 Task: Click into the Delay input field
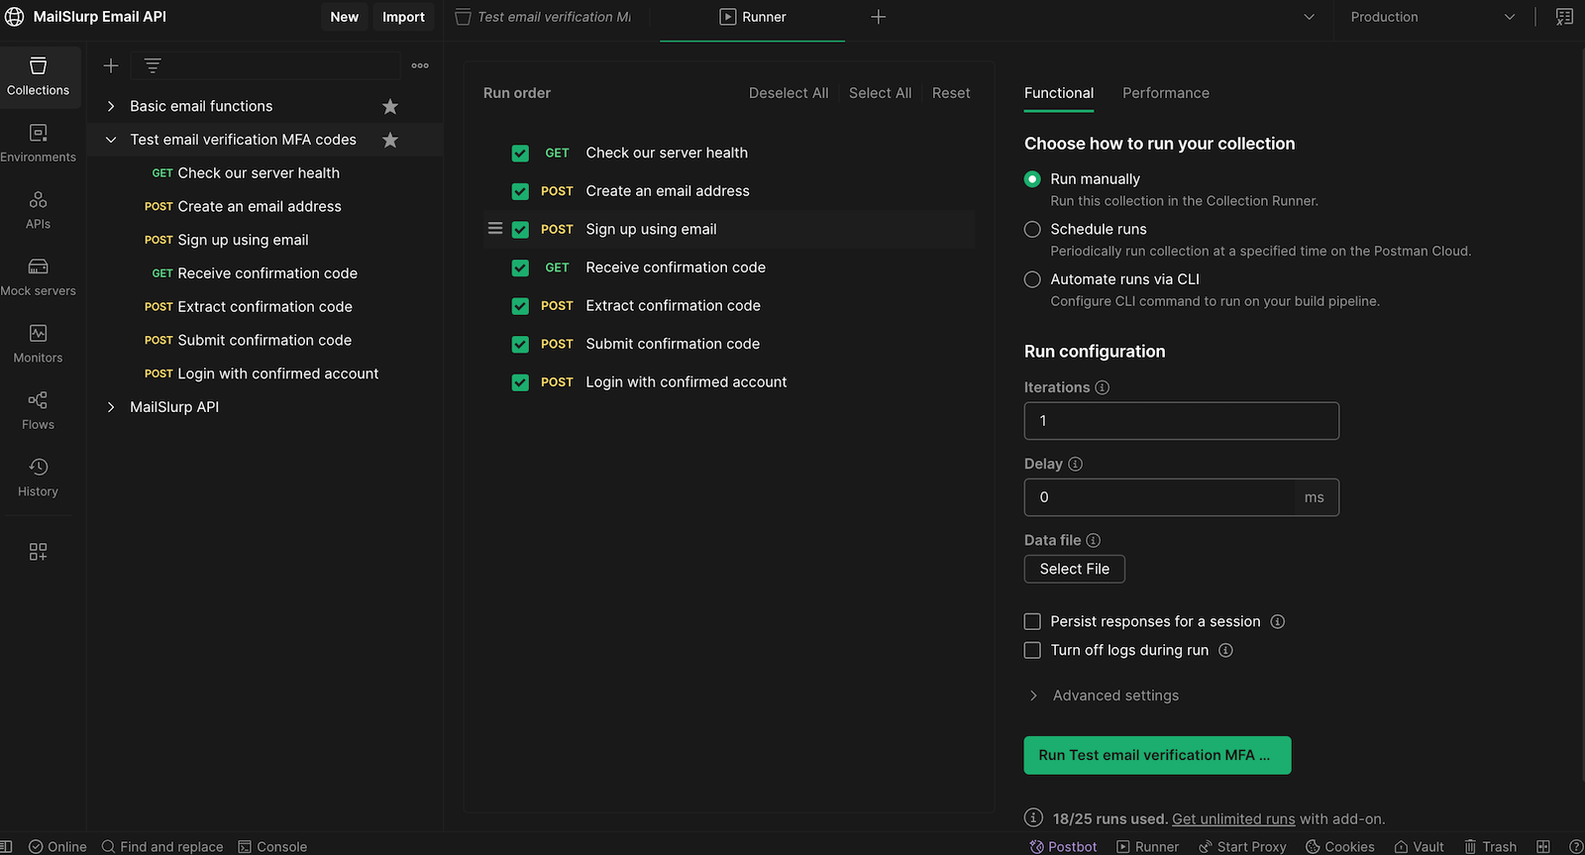[x=1158, y=497]
